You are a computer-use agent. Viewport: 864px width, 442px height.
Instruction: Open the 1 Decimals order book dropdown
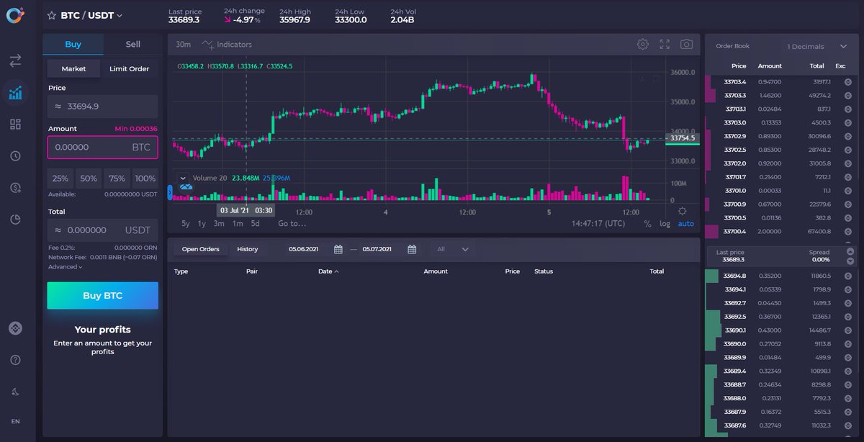[817, 46]
